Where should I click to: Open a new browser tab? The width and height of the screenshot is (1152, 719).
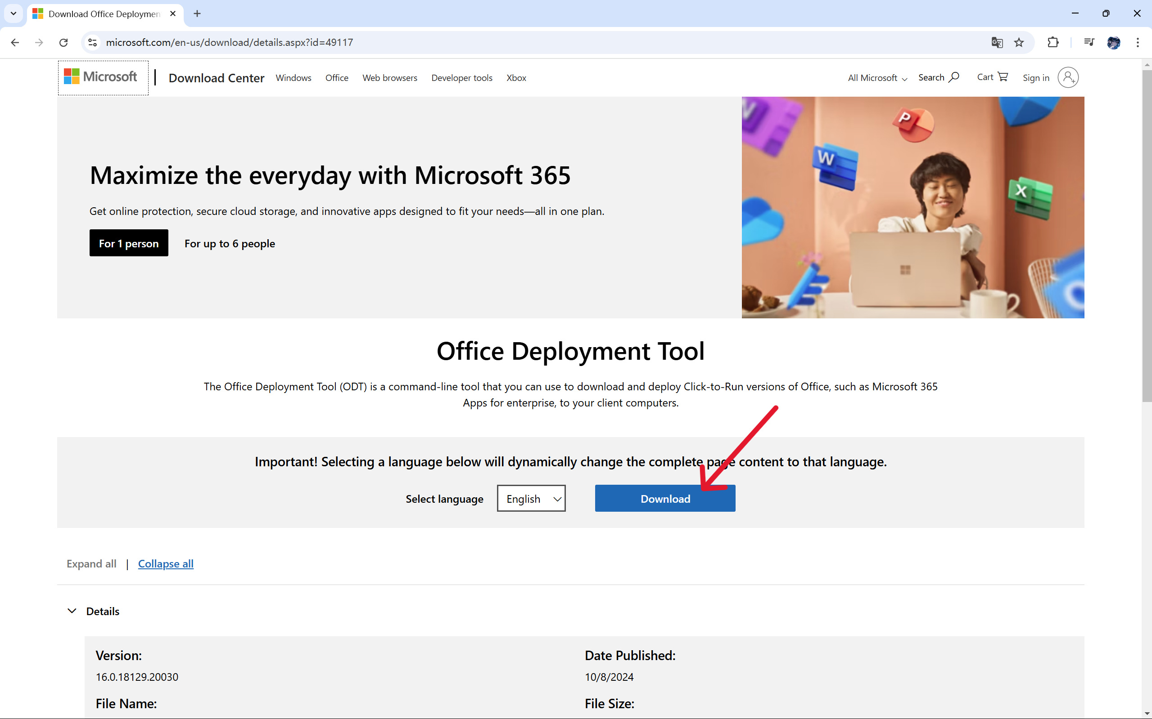197,13
